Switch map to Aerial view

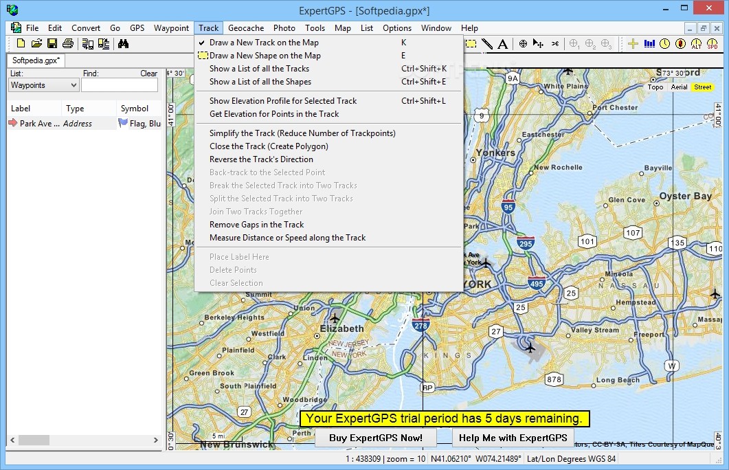(680, 87)
